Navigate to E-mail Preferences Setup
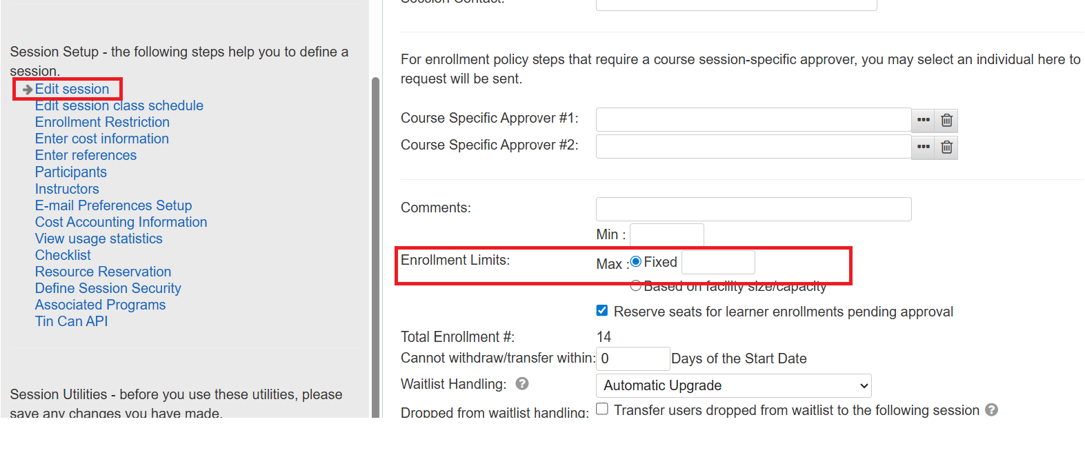This screenshot has width=1085, height=475. (113, 205)
